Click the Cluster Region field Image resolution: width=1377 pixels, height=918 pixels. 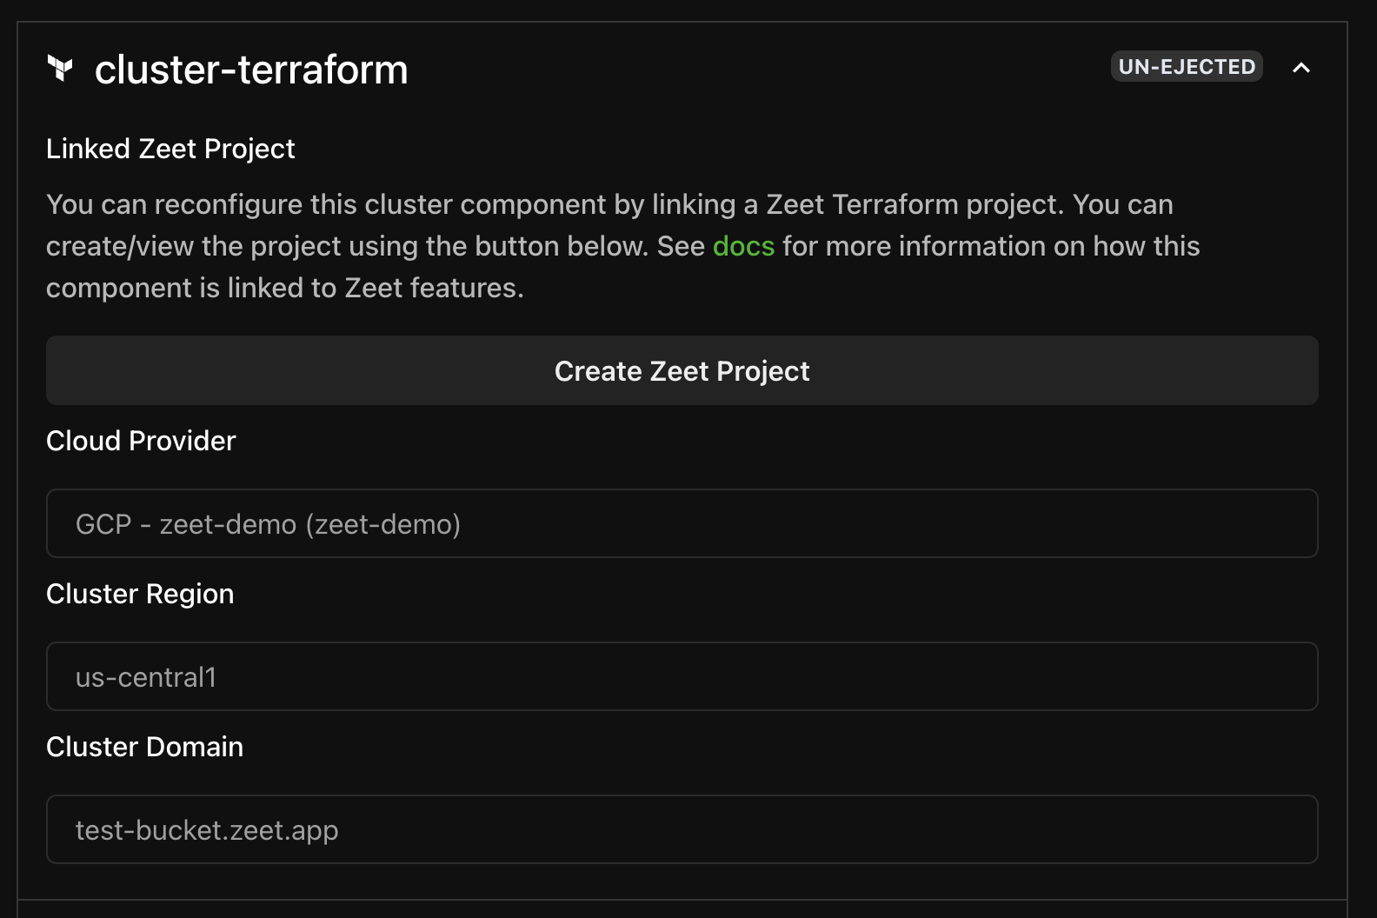[x=682, y=677]
